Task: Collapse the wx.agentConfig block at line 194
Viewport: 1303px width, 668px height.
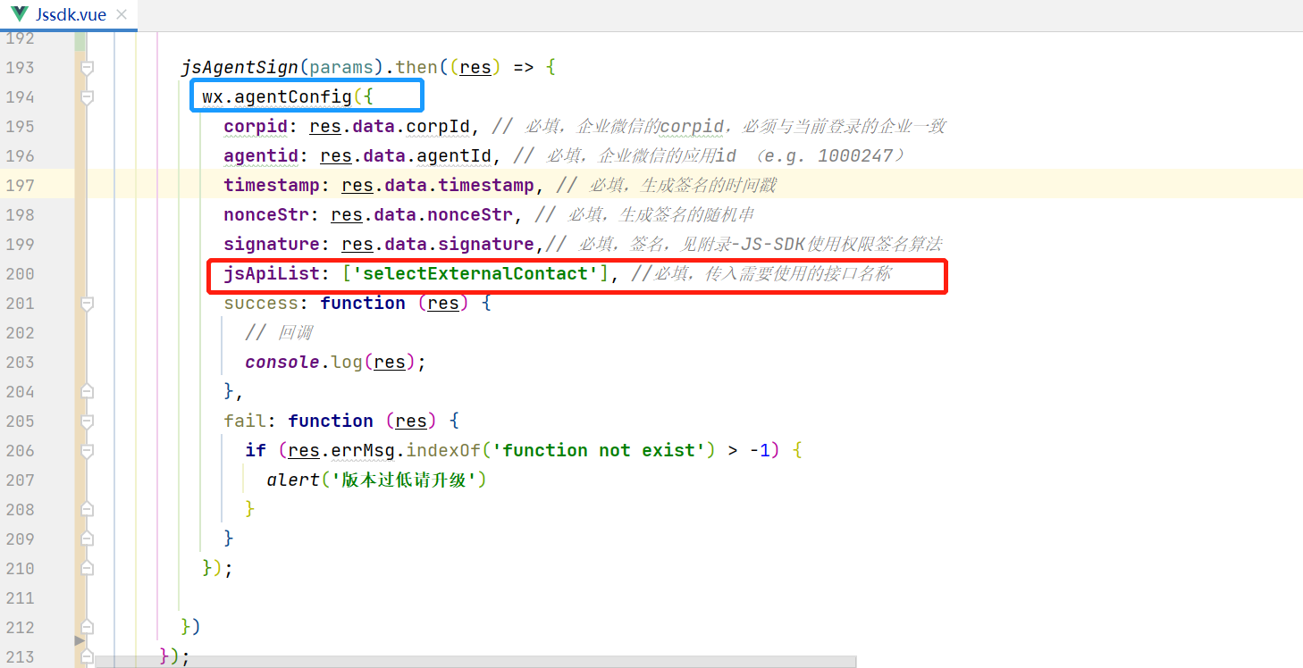Action: point(87,97)
